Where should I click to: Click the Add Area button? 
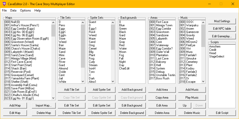click(162, 90)
